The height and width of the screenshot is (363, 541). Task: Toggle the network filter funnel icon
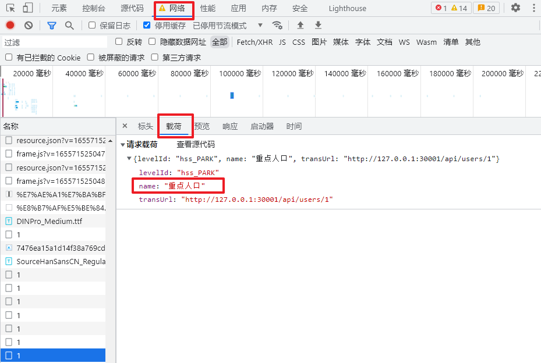pyautogui.click(x=52, y=26)
